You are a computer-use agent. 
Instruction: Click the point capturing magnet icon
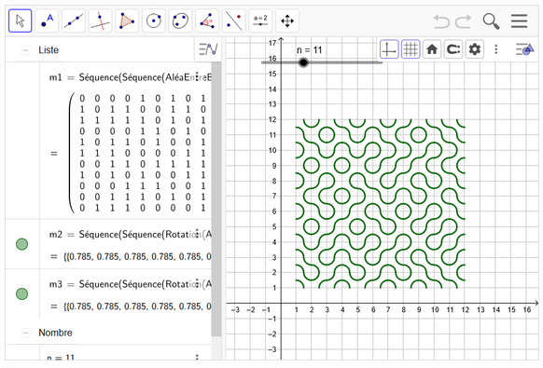pyautogui.click(x=452, y=49)
